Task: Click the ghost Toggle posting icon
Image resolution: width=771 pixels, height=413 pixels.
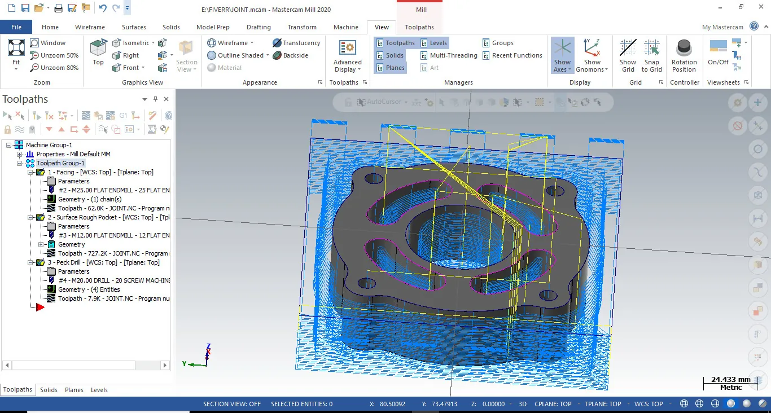Action: pyautogui.click(x=32, y=129)
